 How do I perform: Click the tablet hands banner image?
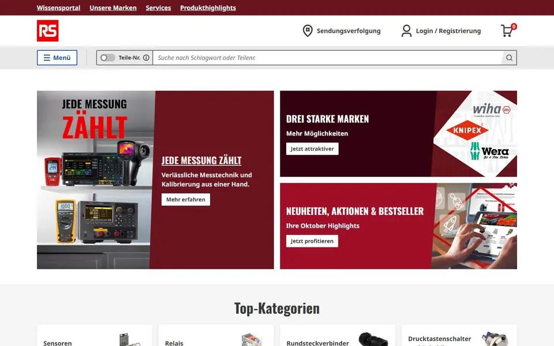[474, 226]
